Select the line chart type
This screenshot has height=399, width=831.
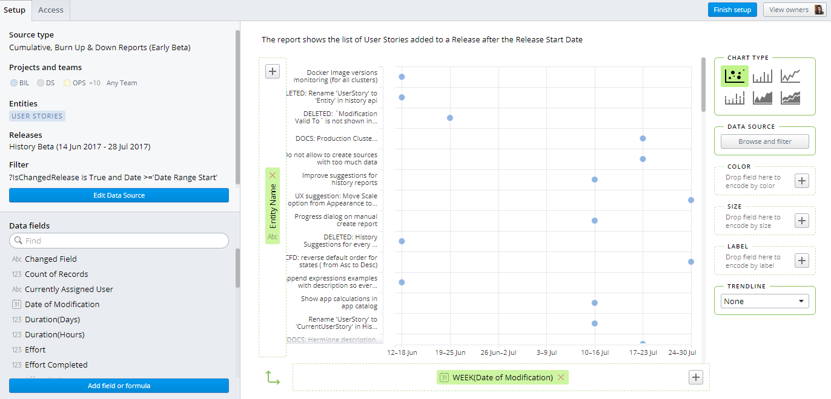pos(790,76)
